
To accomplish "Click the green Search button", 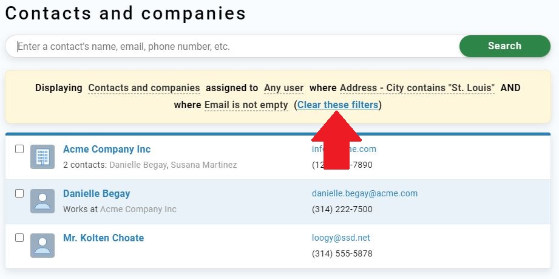I will coord(505,46).
